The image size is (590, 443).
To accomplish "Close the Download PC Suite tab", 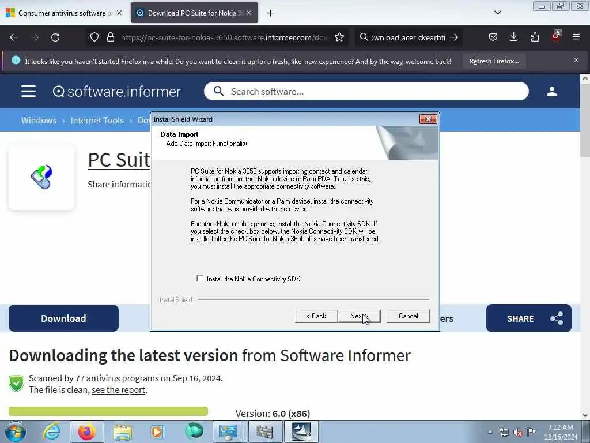I will (x=249, y=13).
